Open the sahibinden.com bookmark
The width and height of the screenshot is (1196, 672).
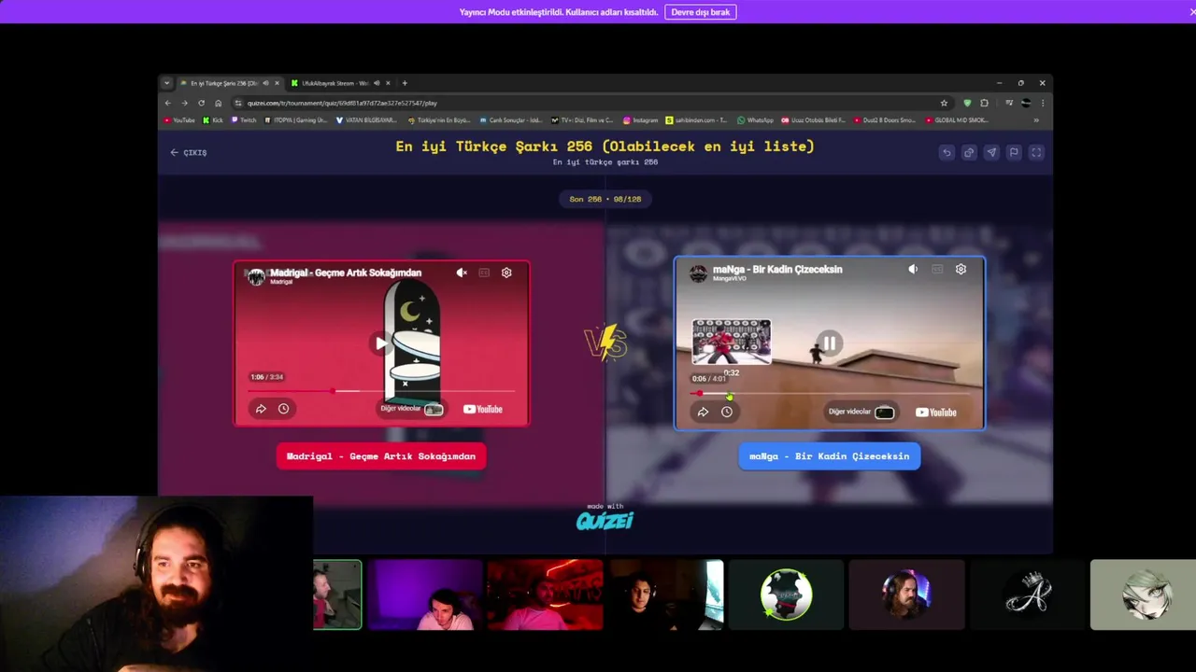click(696, 120)
